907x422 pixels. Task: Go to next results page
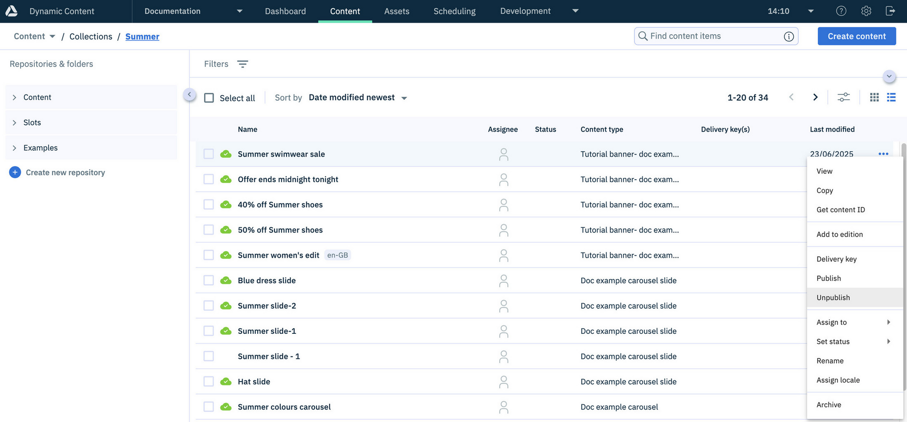[x=815, y=97]
